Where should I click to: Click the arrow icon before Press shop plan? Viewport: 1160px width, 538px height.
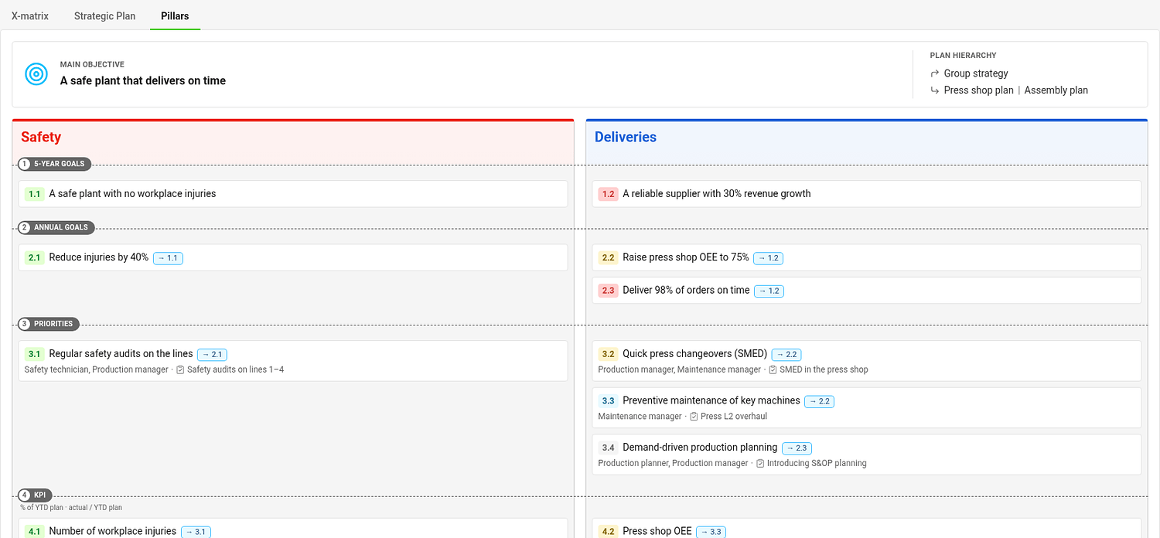coord(935,90)
